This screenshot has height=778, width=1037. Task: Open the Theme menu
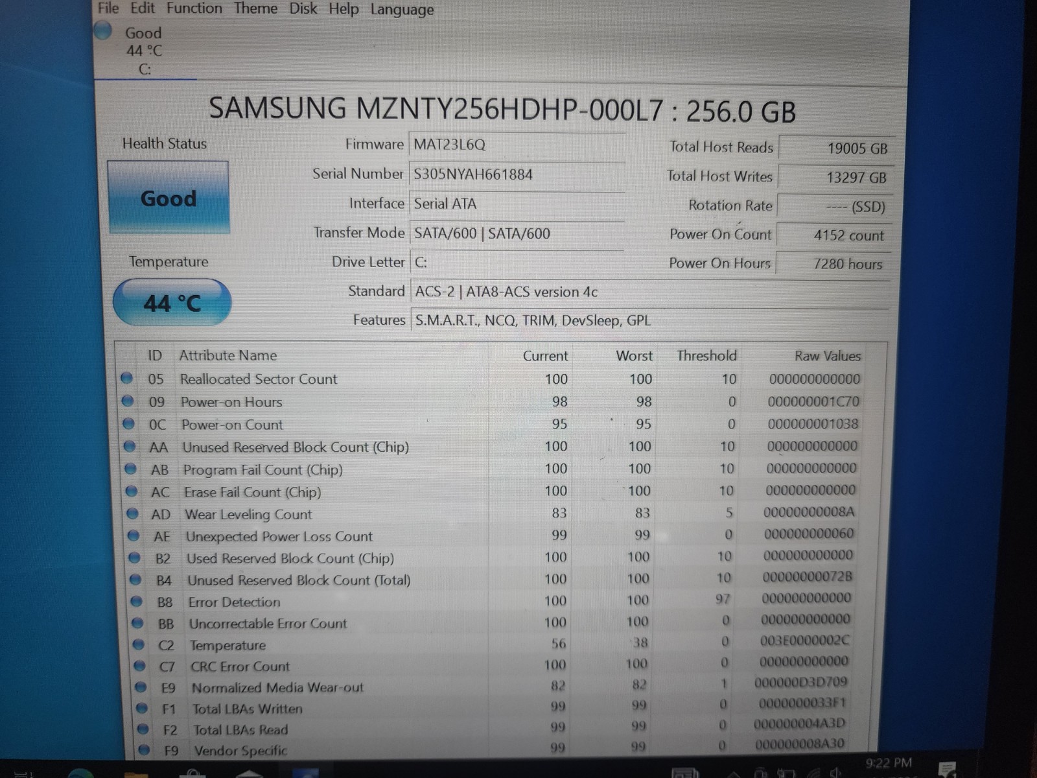pyautogui.click(x=255, y=9)
